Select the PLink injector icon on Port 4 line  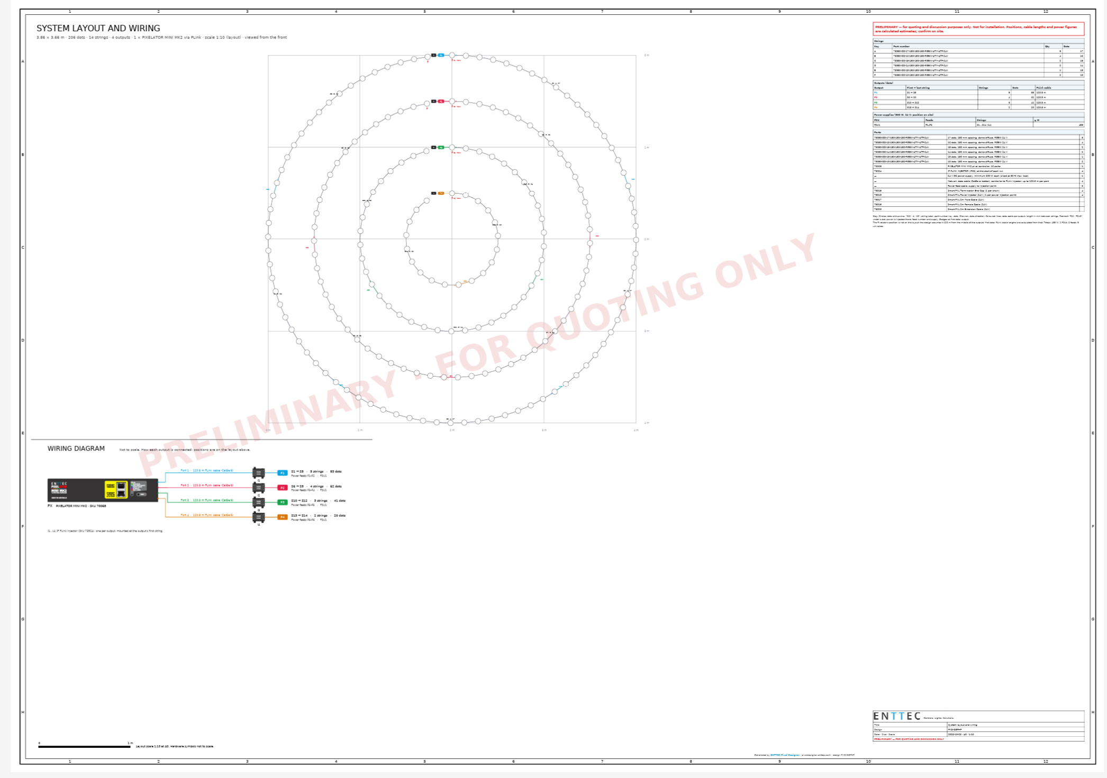click(x=259, y=517)
